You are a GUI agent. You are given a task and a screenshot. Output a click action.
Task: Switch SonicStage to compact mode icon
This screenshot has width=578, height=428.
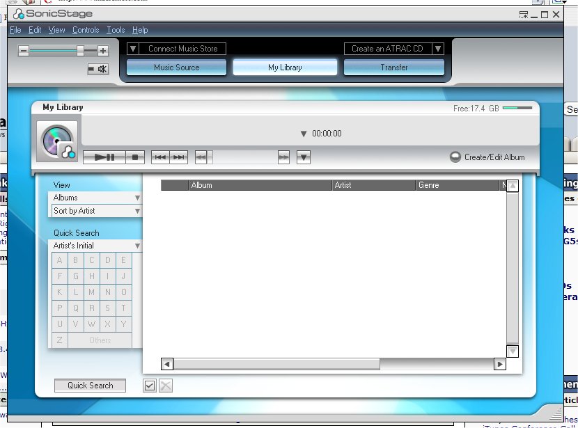524,15
